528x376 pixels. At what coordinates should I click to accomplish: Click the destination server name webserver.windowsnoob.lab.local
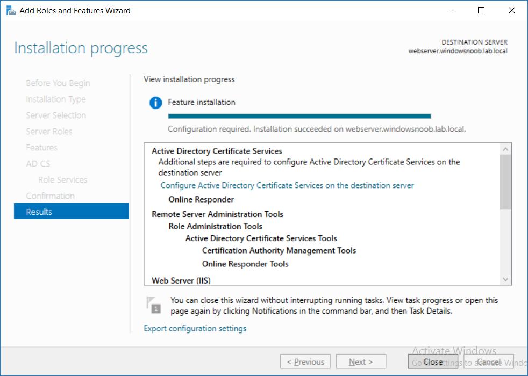click(x=458, y=51)
